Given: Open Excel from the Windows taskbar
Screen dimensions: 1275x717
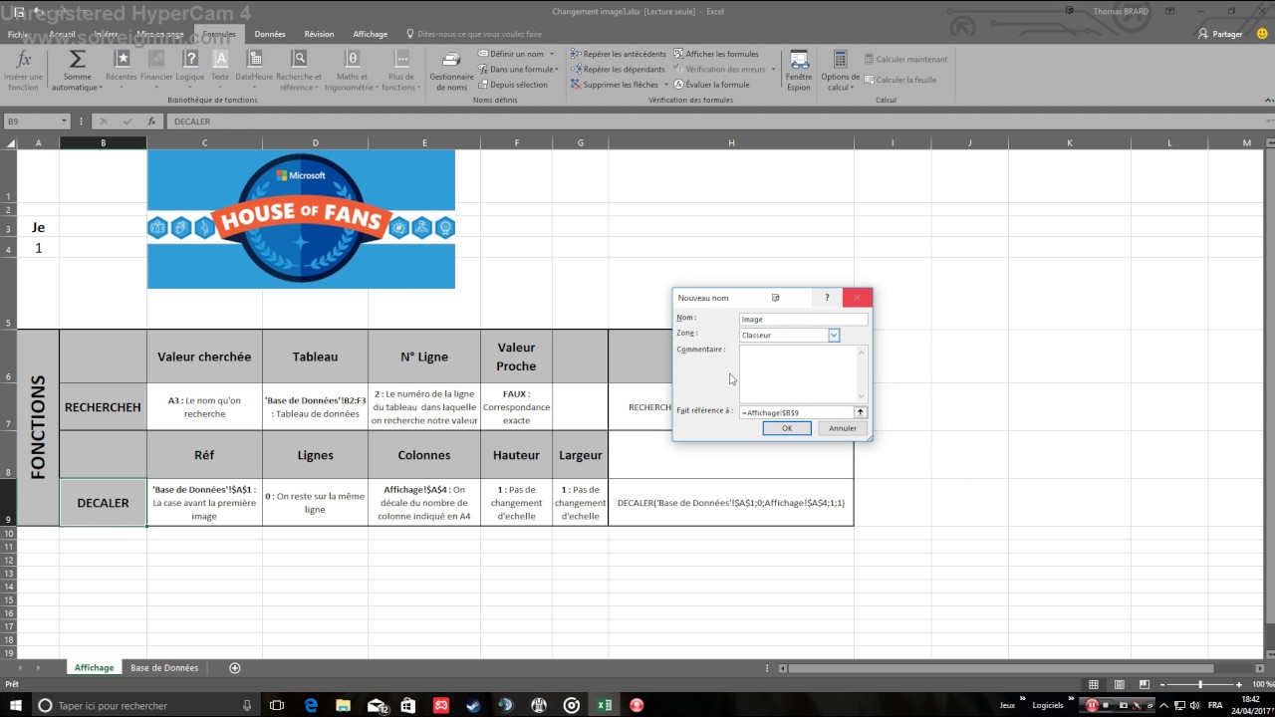Looking at the screenshot, I should pos(604,705).
